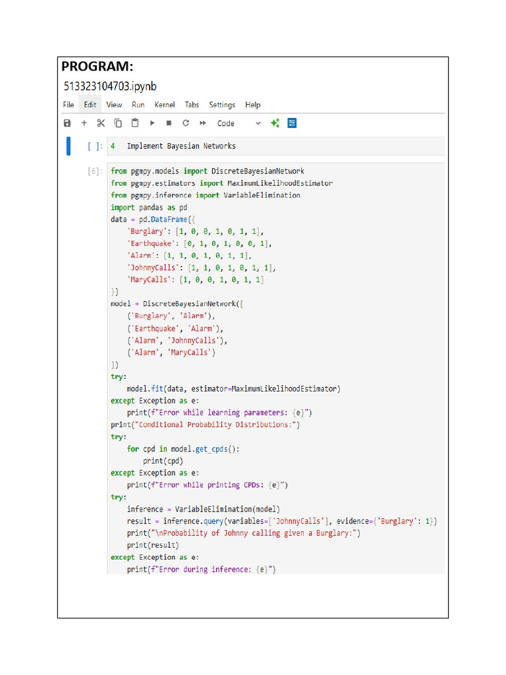This screenshot has width=506, height=675.
Task: Open the Settings menu
Action: coord(222,105)
